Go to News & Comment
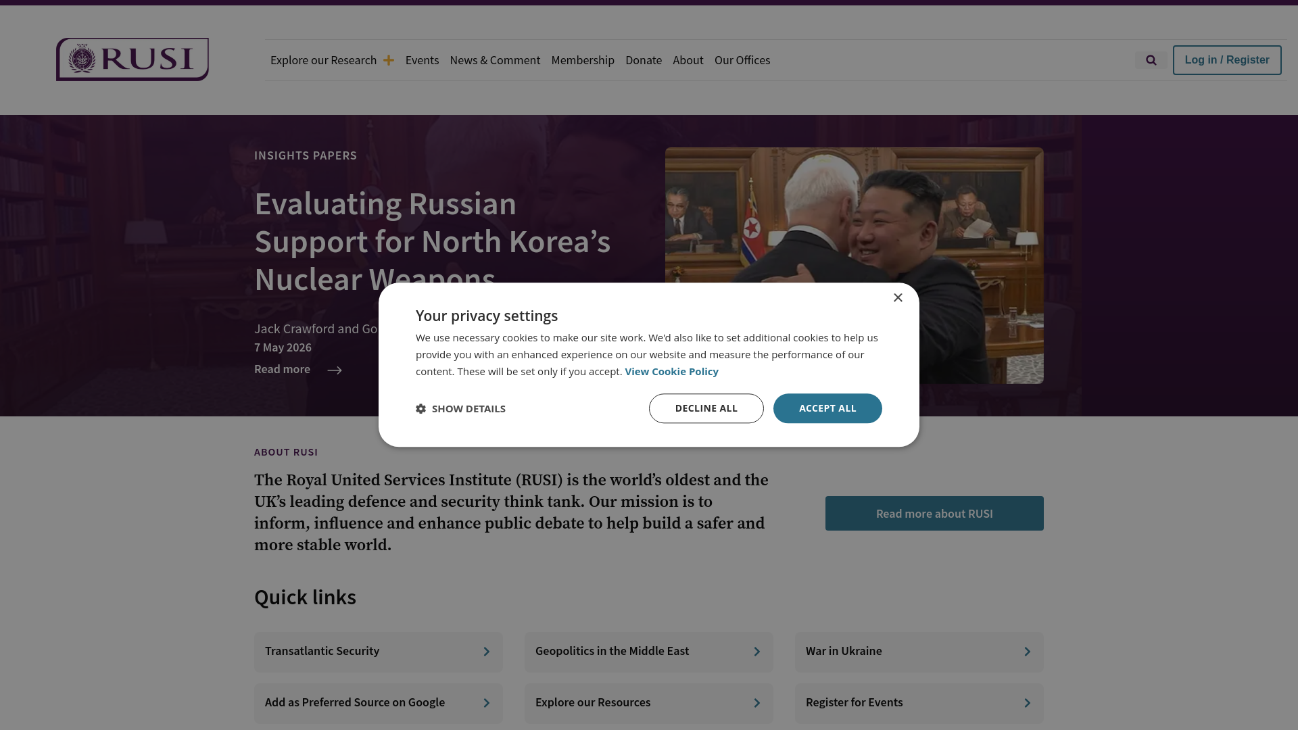This screenshot has height=730, width=1298. click(495, 60)
